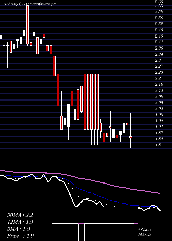Click the 12MA : 1.9 readout
Viewport: 172px width, 241px height.
(20, 222)
